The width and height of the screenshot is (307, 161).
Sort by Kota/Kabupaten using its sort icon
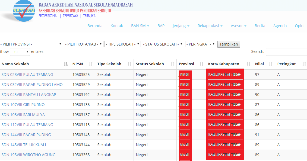[248, 64]
